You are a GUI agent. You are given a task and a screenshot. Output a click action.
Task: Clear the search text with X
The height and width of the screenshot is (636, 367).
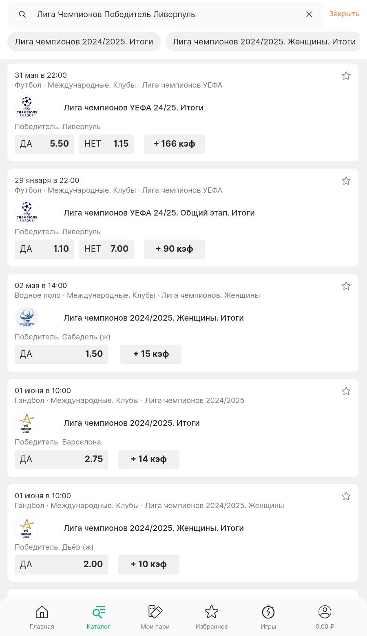(x=309, y=14)
